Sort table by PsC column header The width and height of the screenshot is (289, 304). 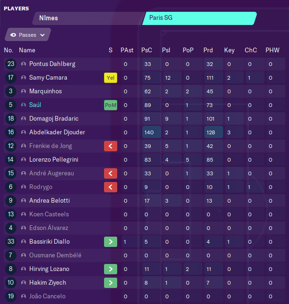coord(146,50)
